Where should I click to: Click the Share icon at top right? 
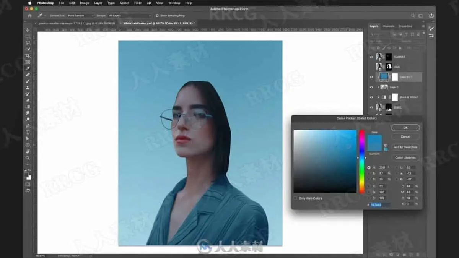[431, 16]
